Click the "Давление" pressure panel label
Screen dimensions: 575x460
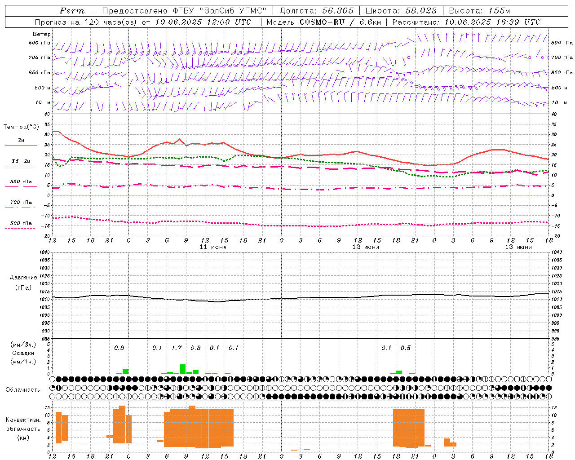(x=23, y=278)
